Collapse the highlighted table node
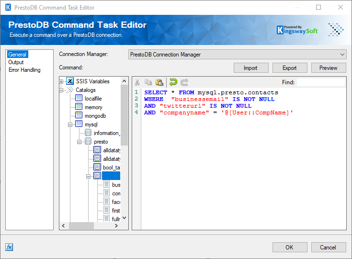 pos(88,176)
